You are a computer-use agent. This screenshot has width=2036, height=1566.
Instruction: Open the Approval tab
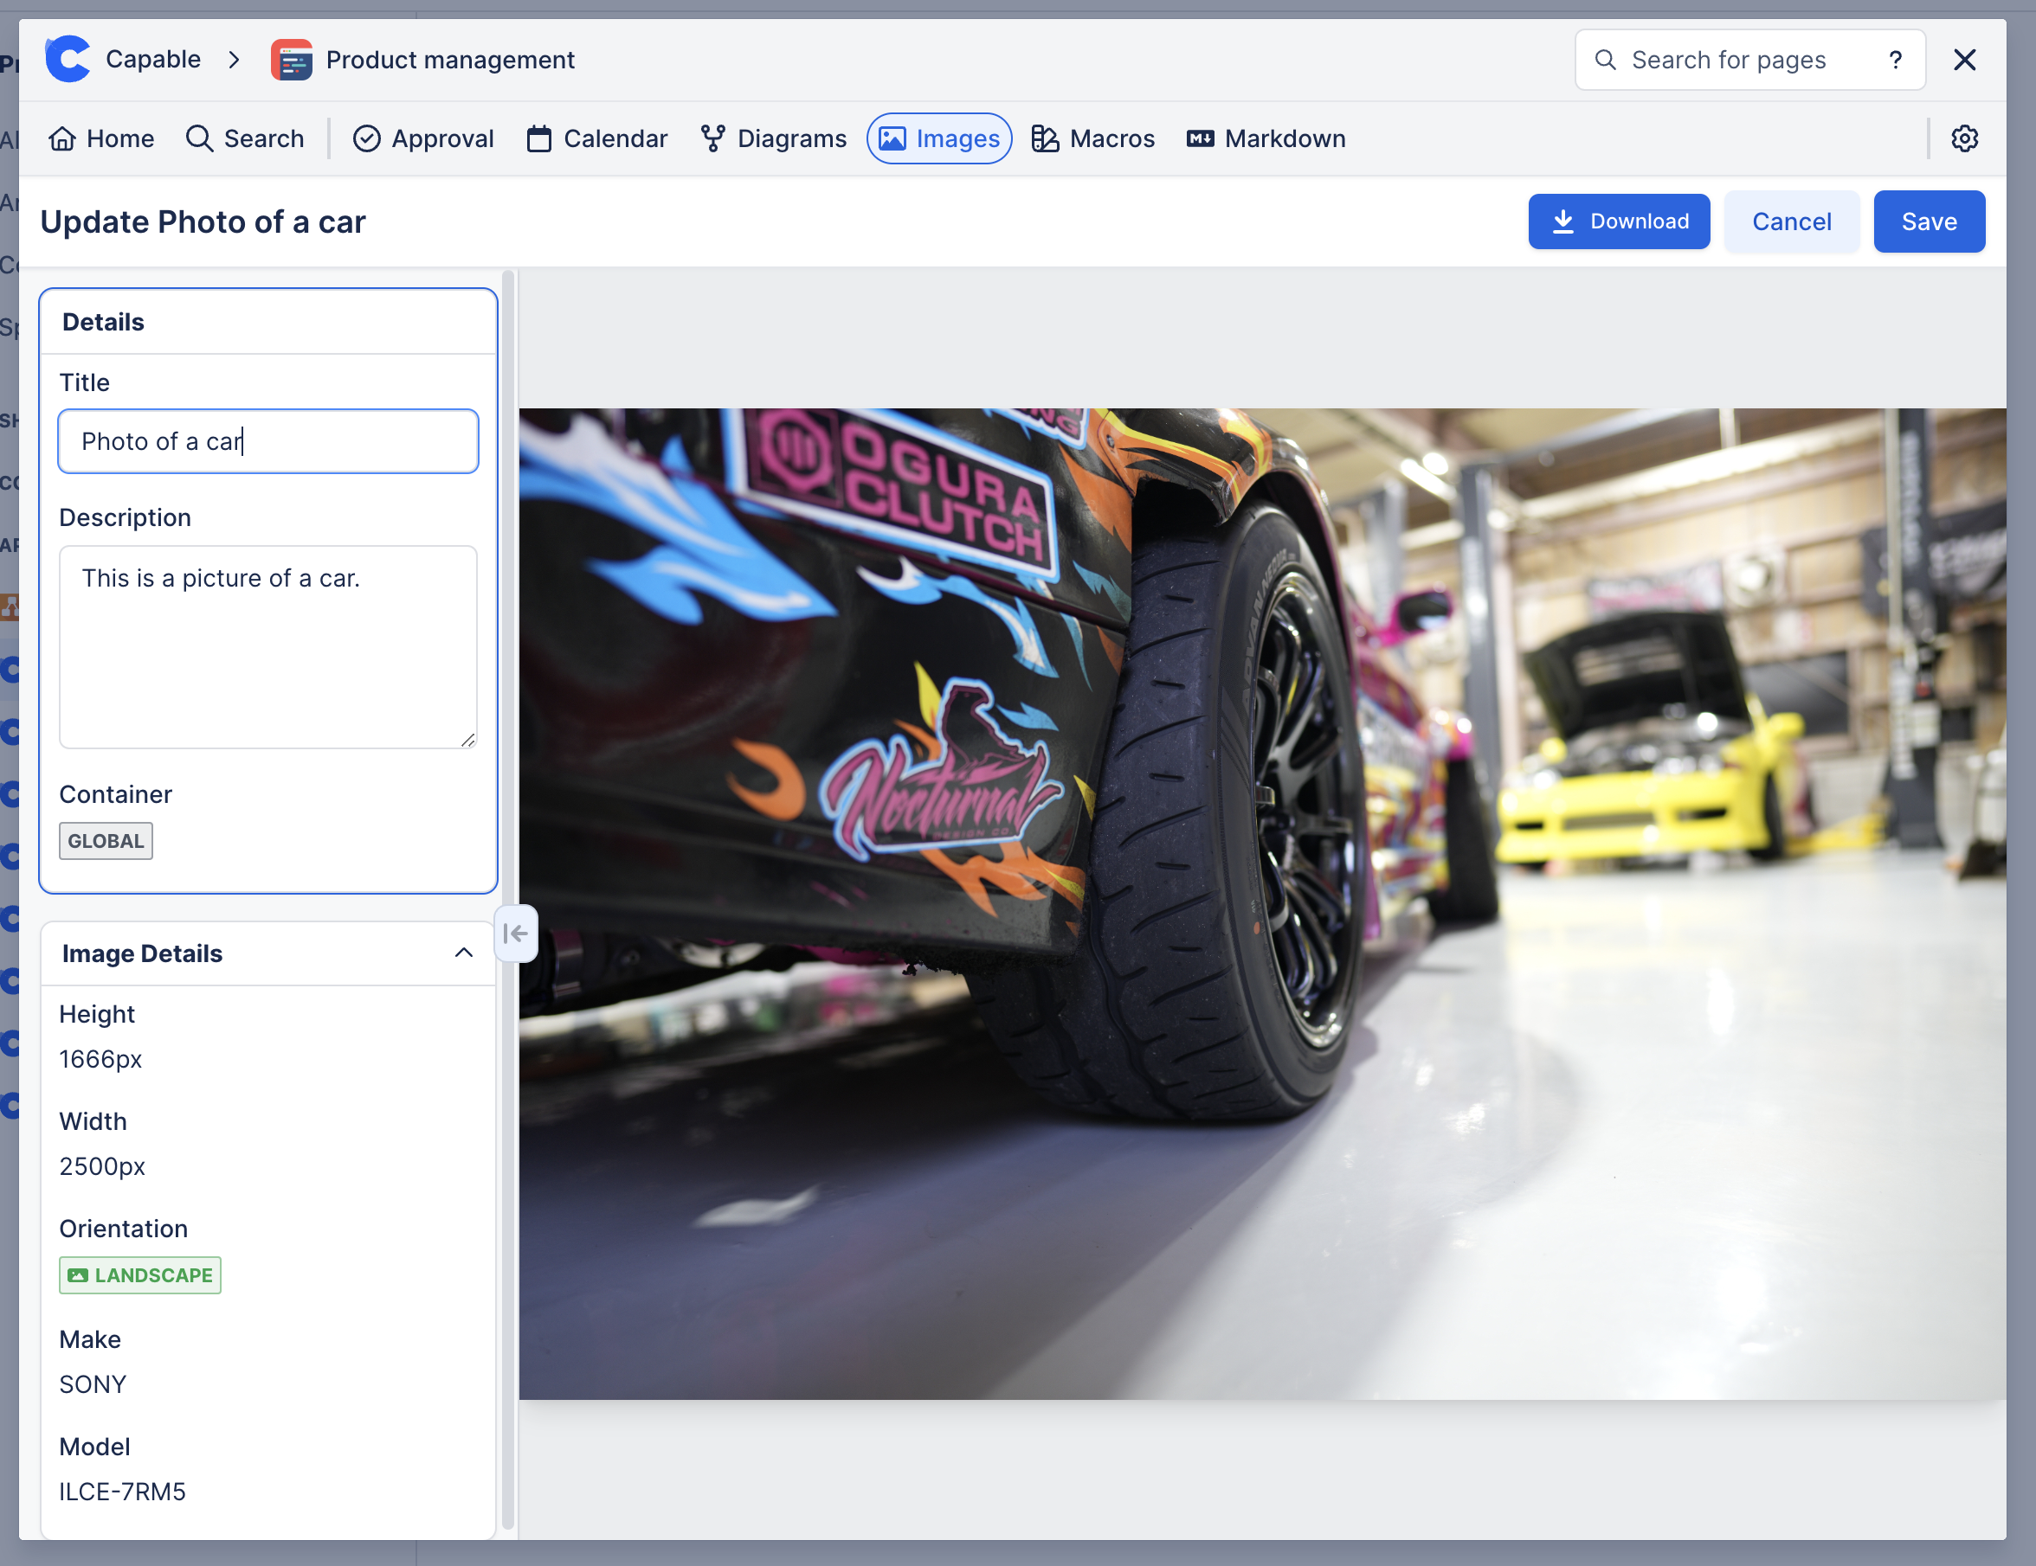point(423,138)
